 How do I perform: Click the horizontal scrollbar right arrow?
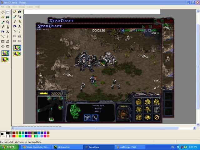coord(195,128)
